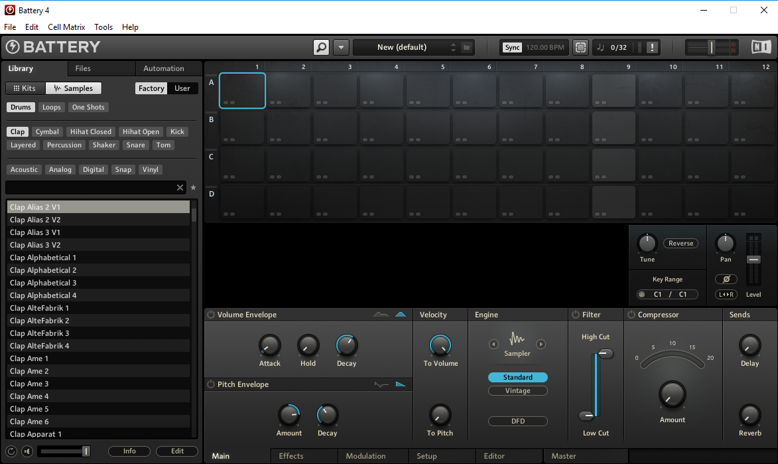Select next engine with right arrow
The image size is (778, 464).
(541, 344)
